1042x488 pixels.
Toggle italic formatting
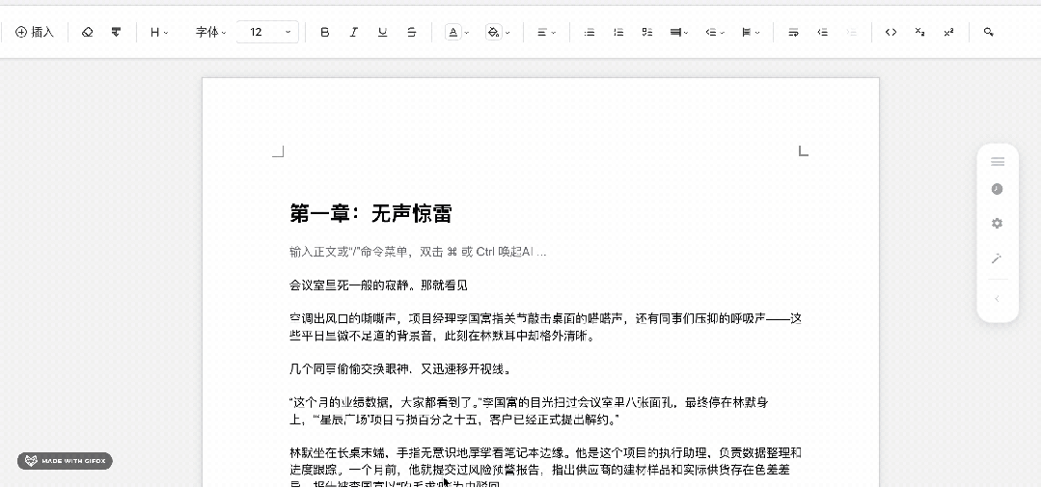[x=353, y=32]
